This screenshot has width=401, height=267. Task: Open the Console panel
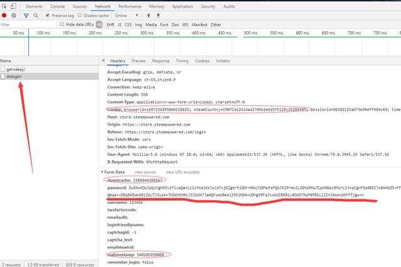[x=58, y=6]
